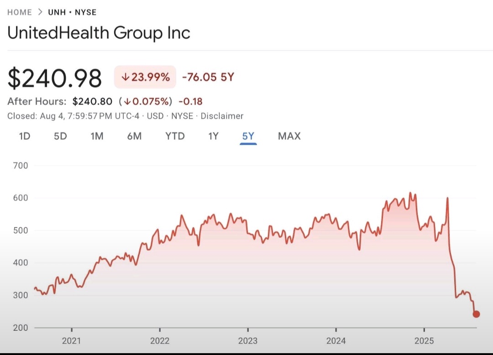Image resolution: width=493 pixels, height=355 pixels.
Task: Click the breadcrumb chevron after HOME
Action: (x=40, y=12)
